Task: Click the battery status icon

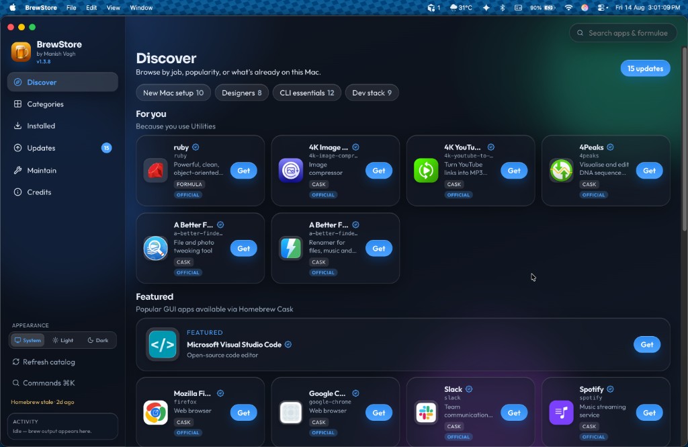Action: [x=542, y=7]
